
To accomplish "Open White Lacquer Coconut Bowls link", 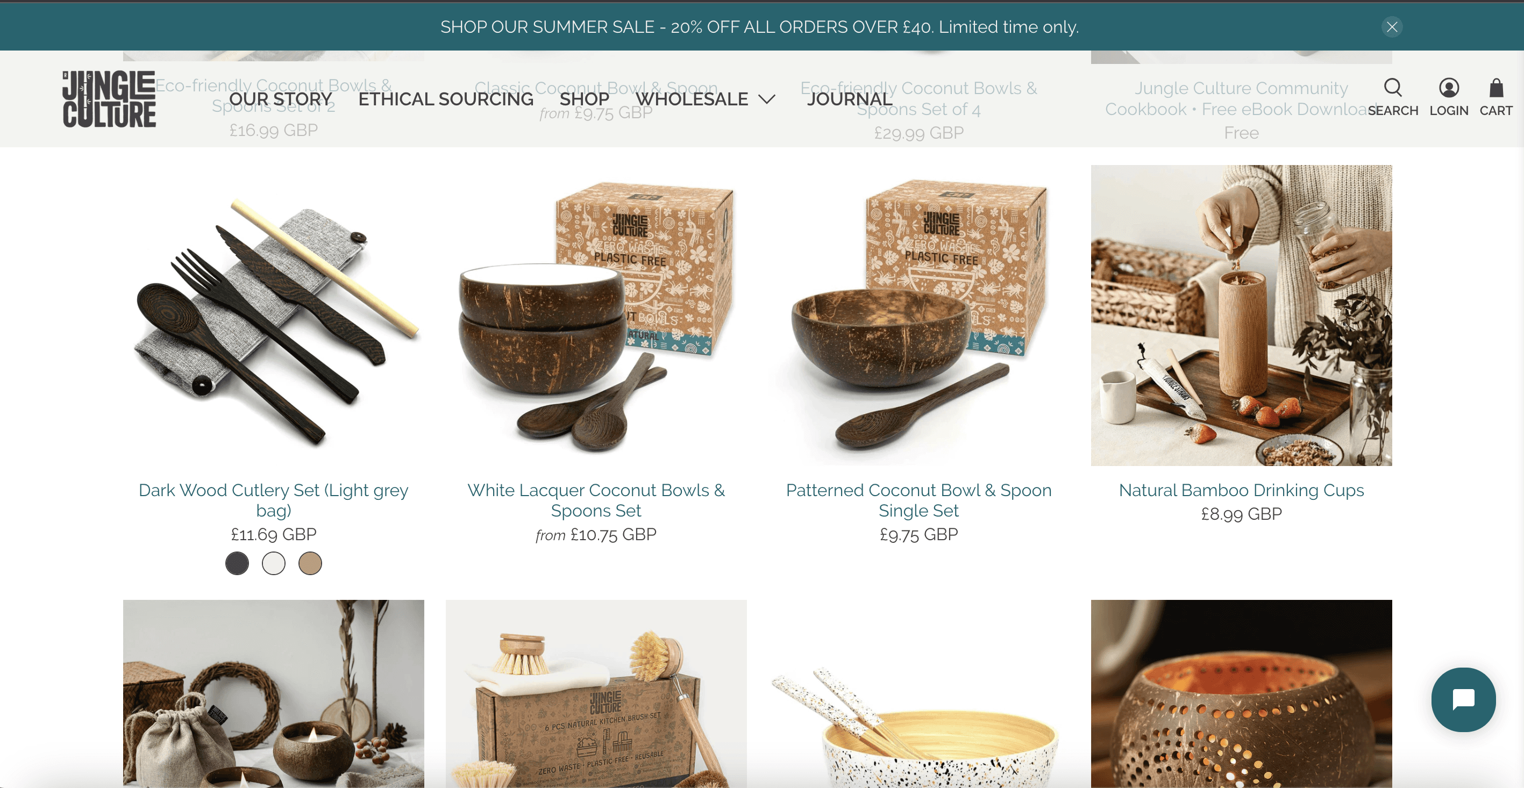I will [x=596, y=500].
